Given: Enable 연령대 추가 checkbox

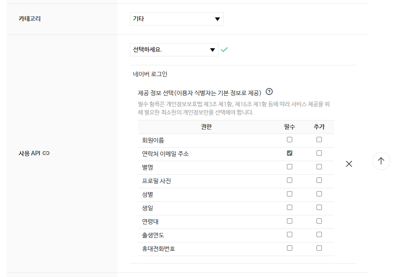Looking at the screenshot, I should click(x=319, y=221).
